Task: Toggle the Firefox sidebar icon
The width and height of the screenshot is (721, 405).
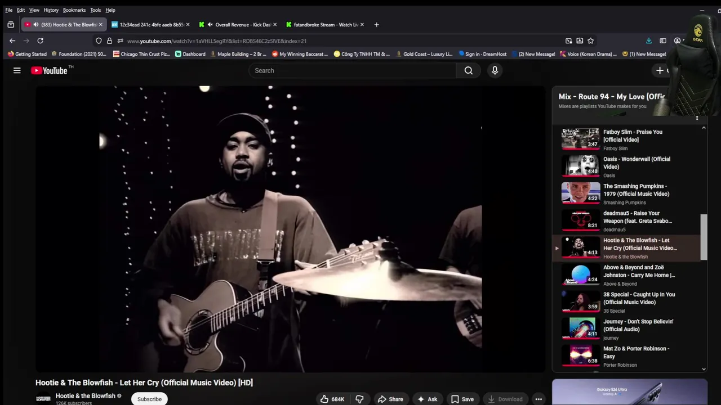Action: [663, 40]
